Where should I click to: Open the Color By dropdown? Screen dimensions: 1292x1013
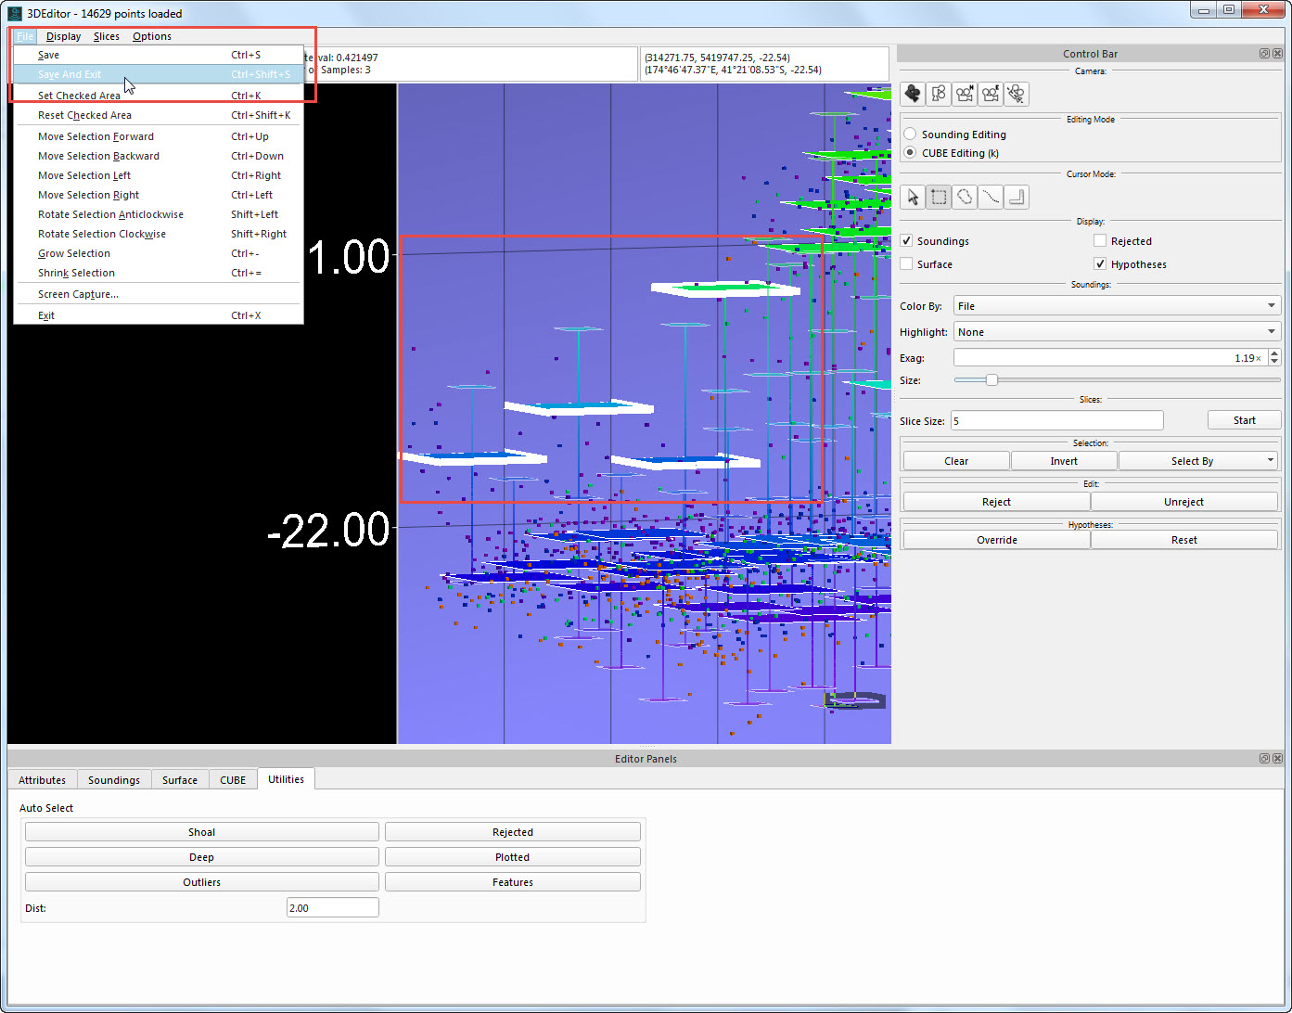1117,306
